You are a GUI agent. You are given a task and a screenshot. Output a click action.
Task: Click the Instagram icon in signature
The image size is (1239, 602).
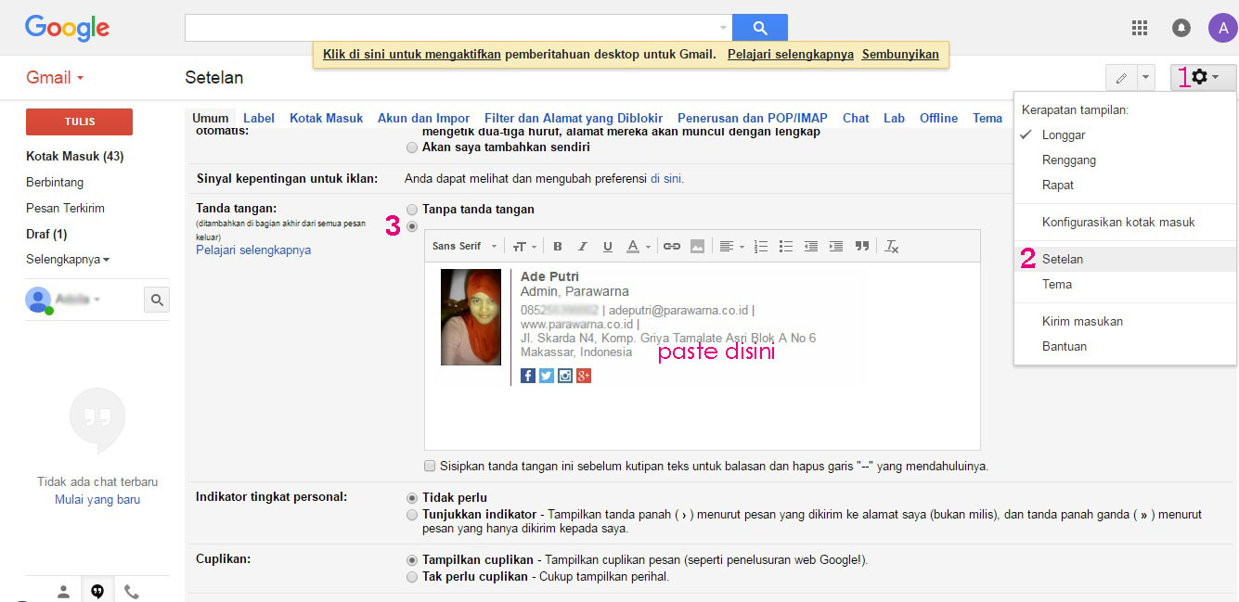(x=565, y=376)
